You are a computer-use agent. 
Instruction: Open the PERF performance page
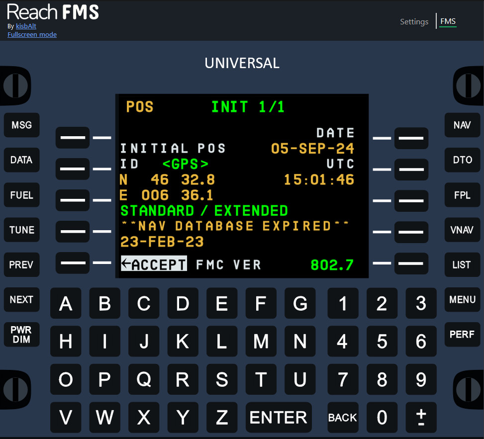[462, 334]
